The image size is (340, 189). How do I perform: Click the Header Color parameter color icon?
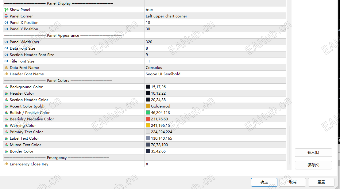coord(6,93)
